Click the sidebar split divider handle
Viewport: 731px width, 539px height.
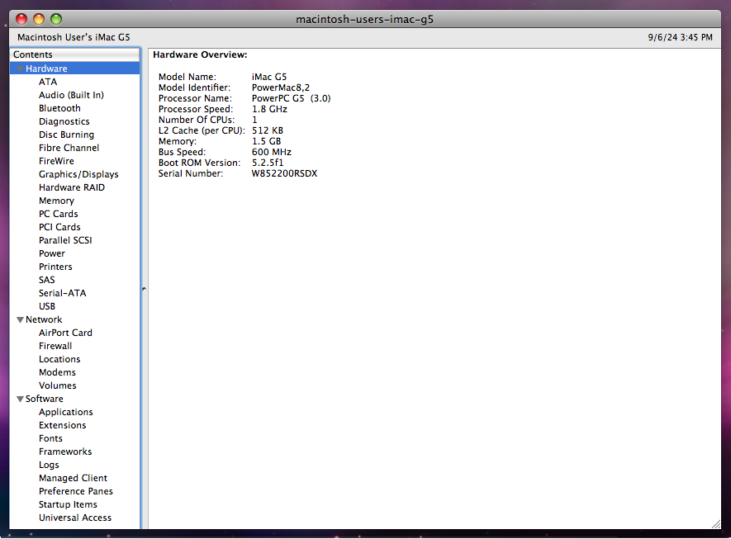144,289
